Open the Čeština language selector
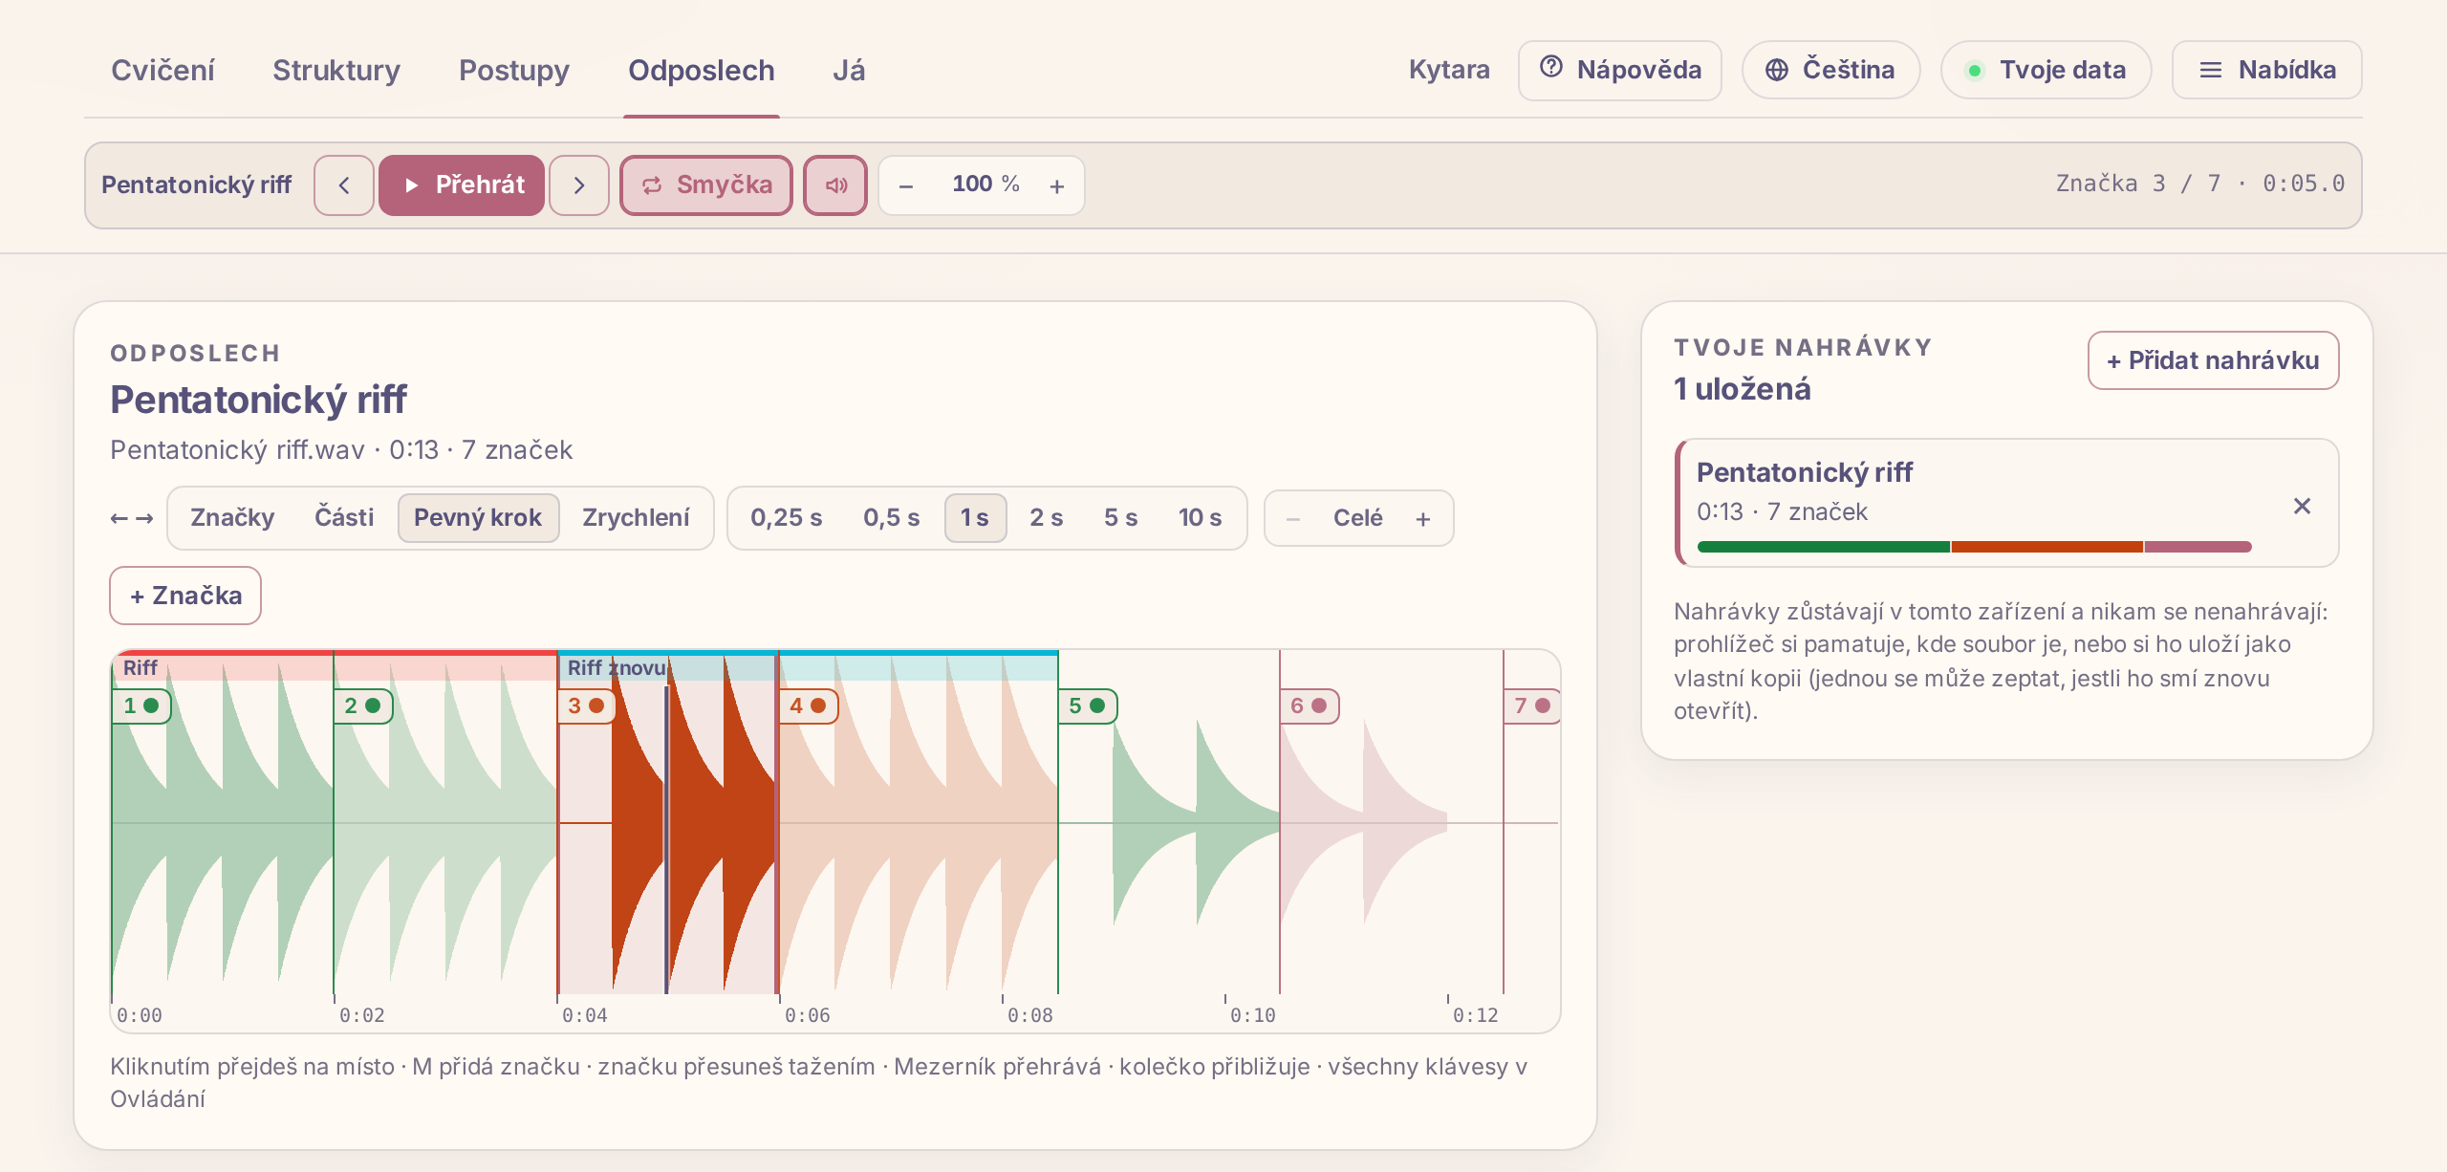The width and height of the screenshot is (2447, 1172). 1830,70
